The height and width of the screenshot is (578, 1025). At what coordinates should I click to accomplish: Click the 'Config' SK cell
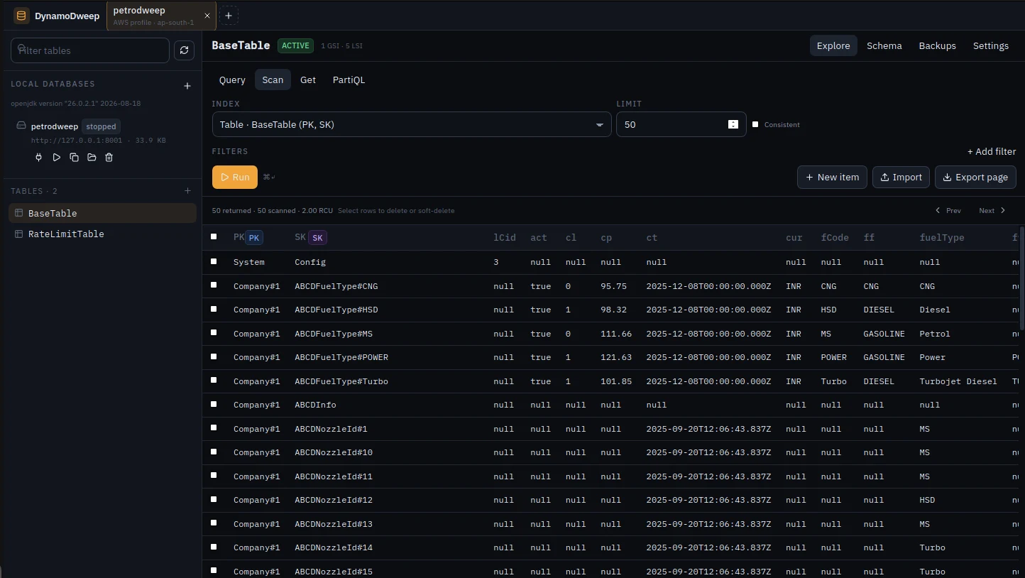[x=310, y=262]
